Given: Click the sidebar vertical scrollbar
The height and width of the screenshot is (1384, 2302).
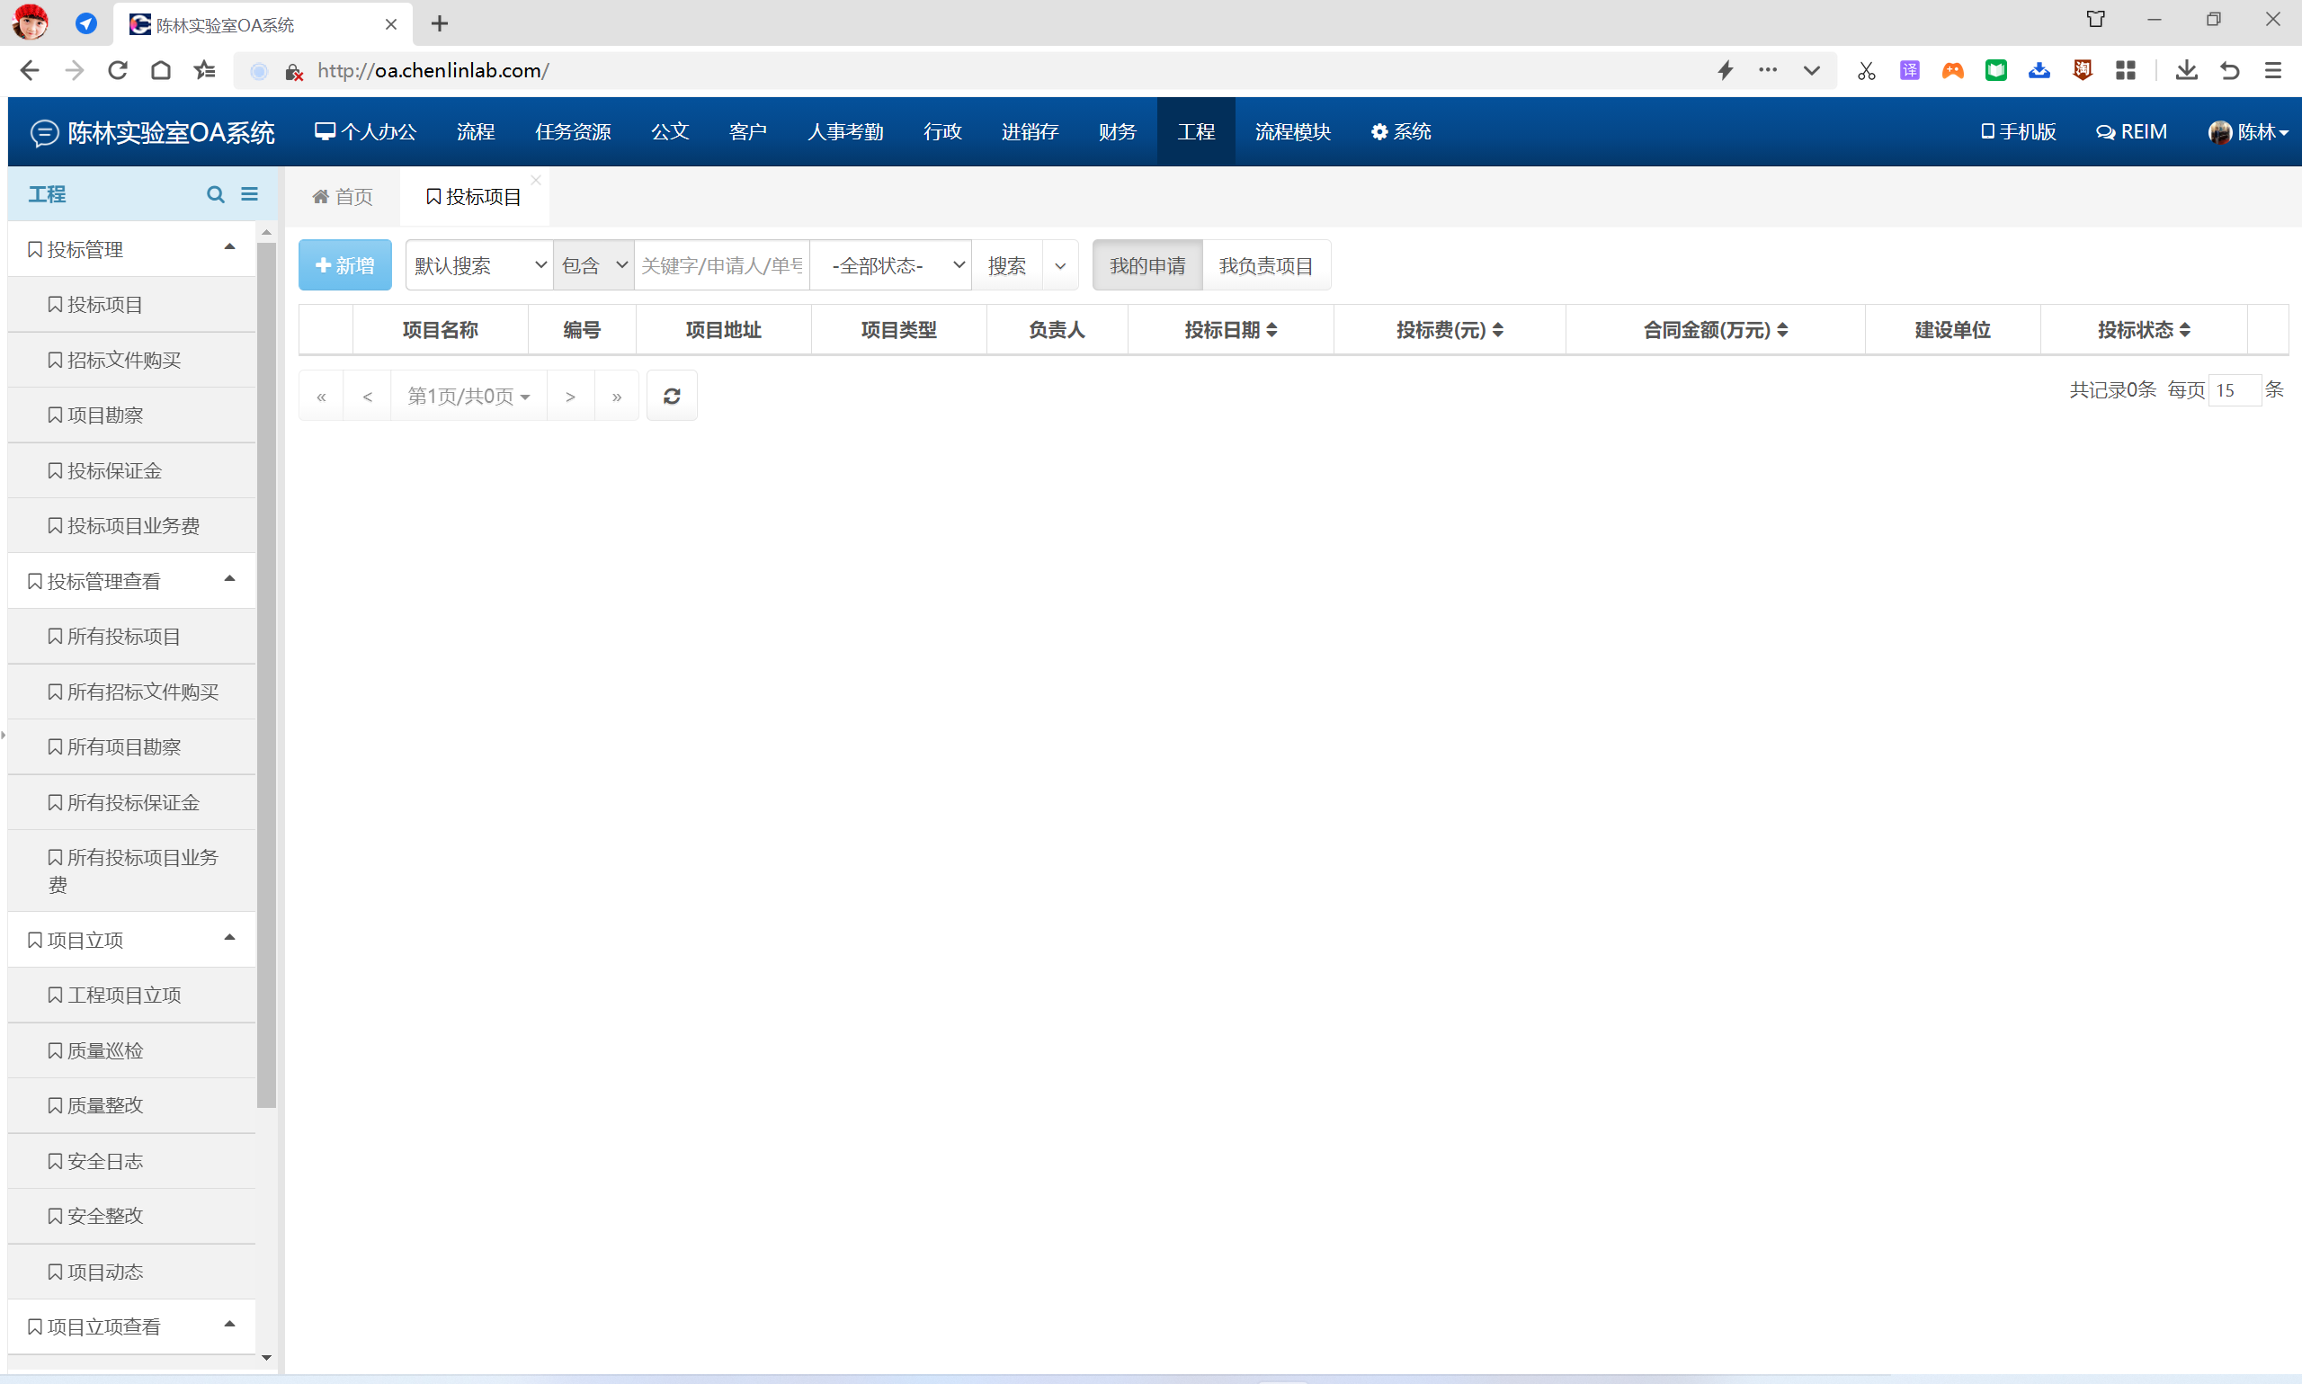Looking at the screenshot, I should (x=267, y=674).
